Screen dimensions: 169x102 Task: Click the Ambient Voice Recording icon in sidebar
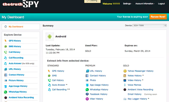pos(6,98)
